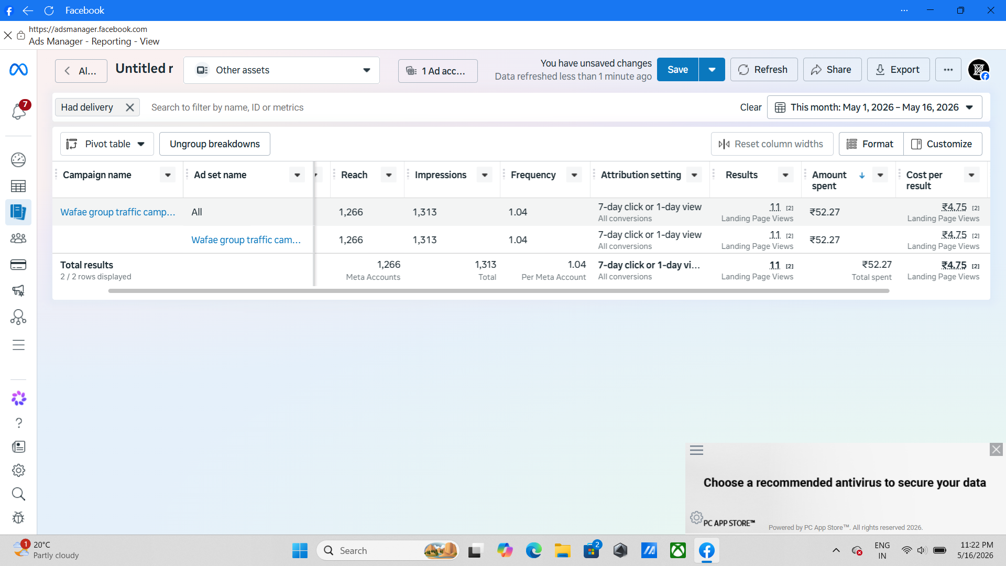
Task: Open Account overview gauge icon in sidebar
Action: 18,160
